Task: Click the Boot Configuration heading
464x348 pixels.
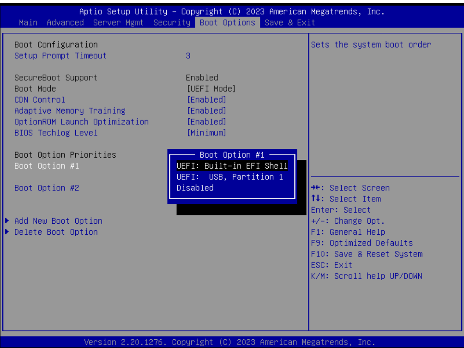Action: (56, 45)
